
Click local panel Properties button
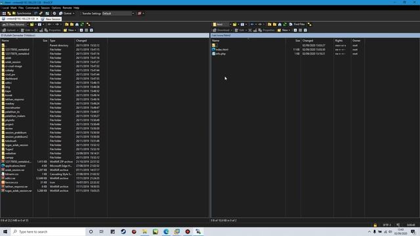pyautogui.click(x=52, y=30)
